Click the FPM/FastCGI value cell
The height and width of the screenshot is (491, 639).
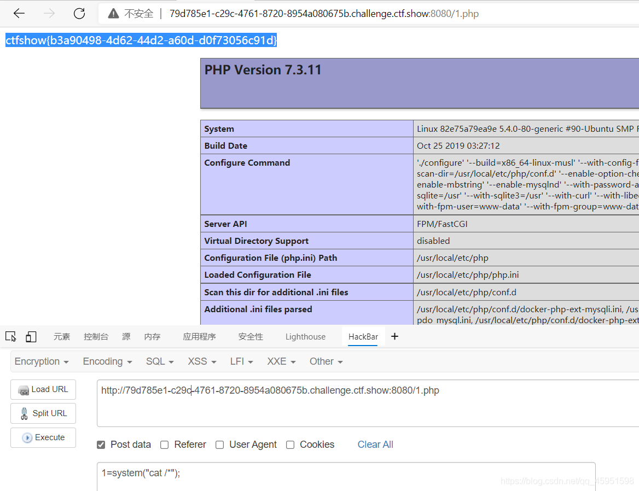(x=442, y=224)
